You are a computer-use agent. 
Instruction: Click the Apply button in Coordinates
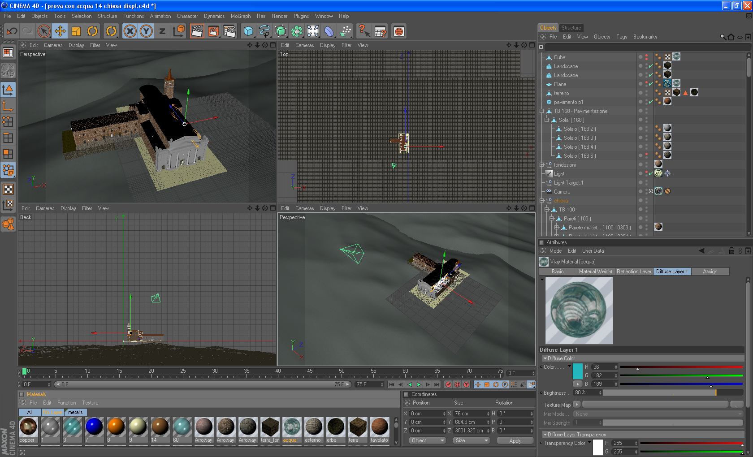pos(515,440)
